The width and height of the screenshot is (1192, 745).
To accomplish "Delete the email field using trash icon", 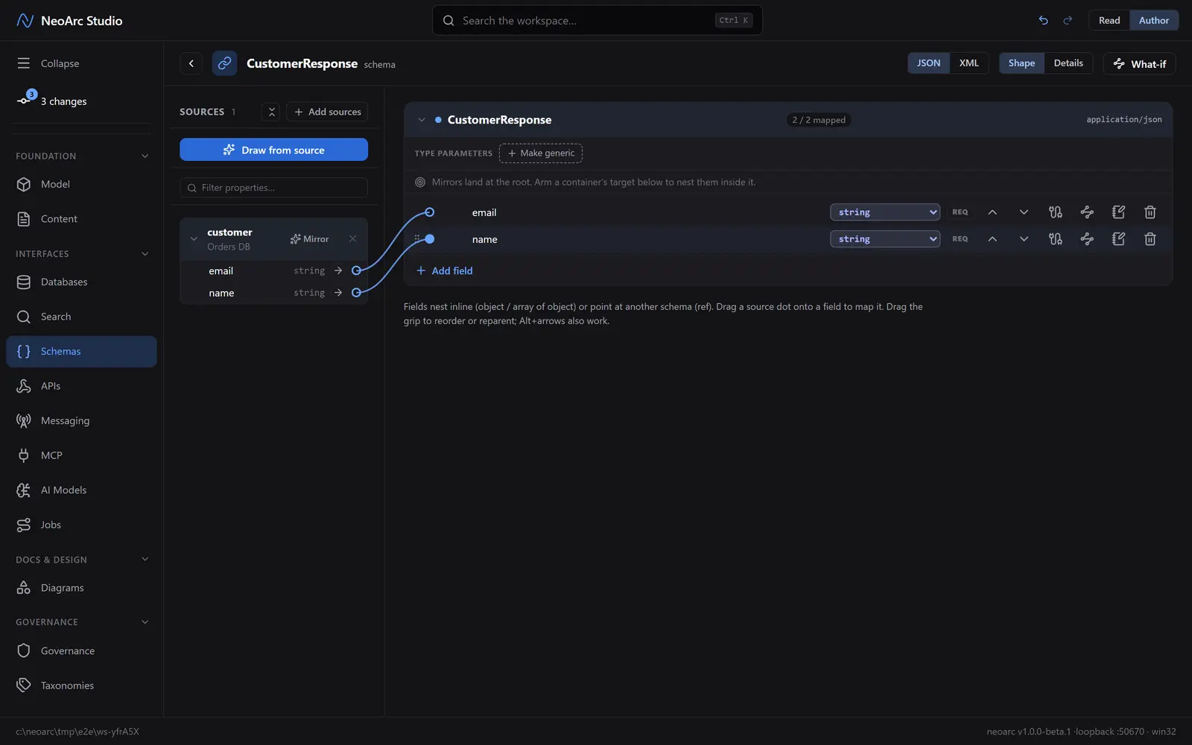I will [x=1150, y=212].
